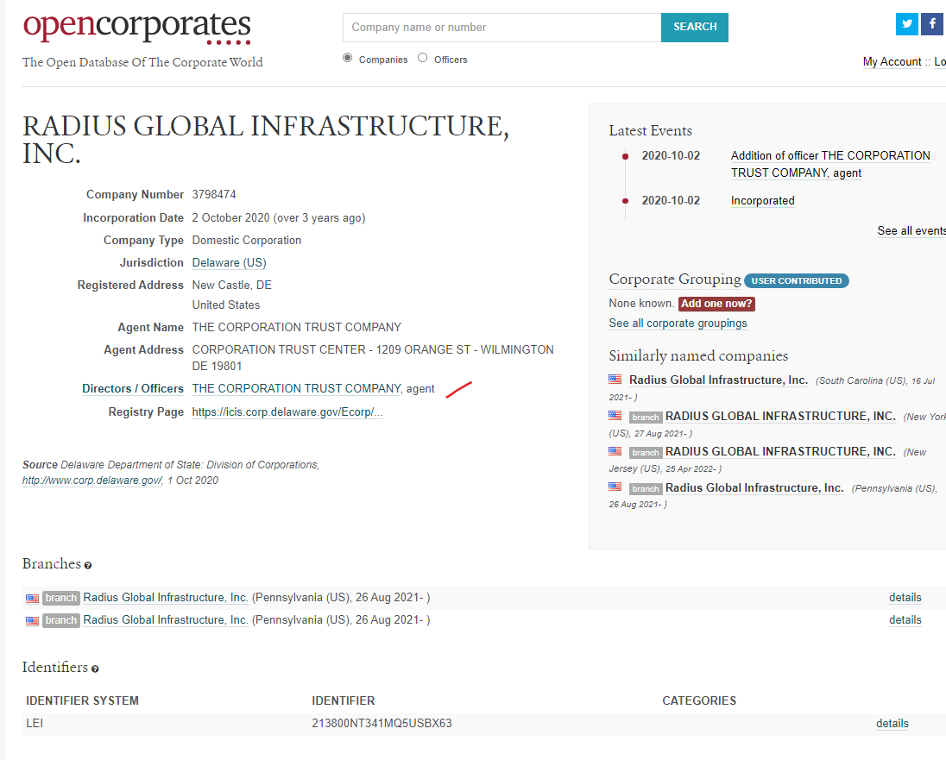
Task: Open the Directors / Officers label link
Action: [133, 389]
